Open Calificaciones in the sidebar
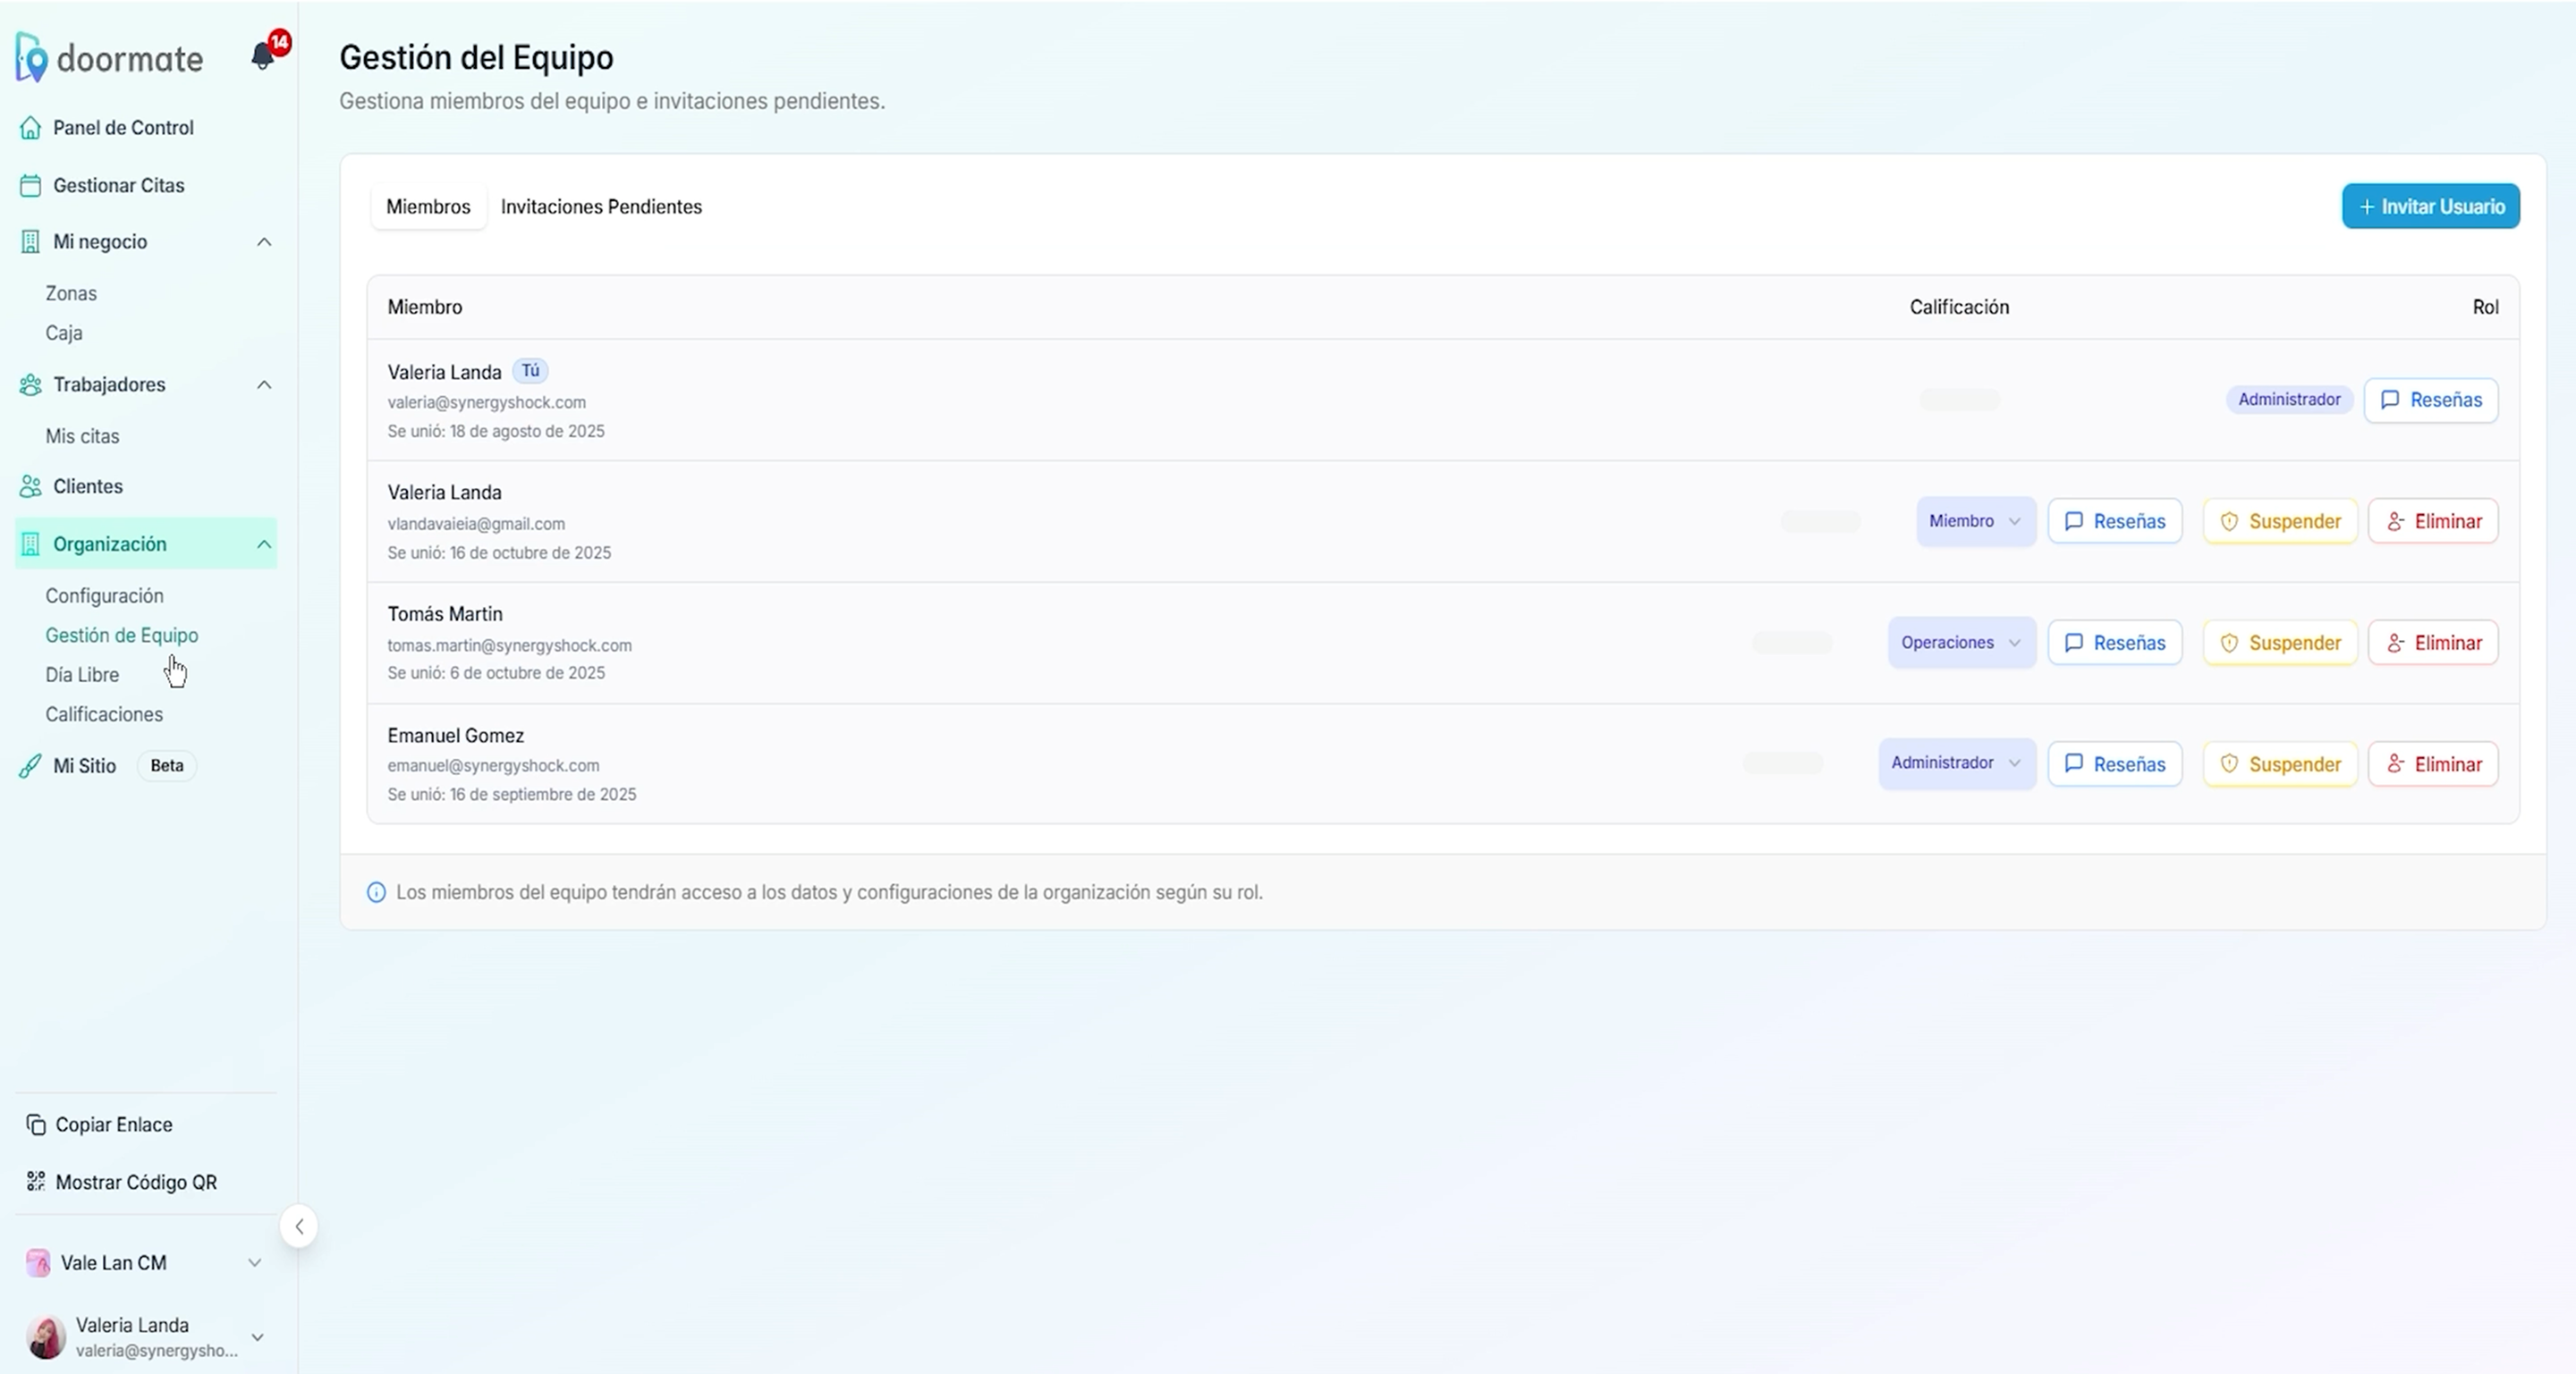Screen dimensions: 2576x1374 coord(104,714)
